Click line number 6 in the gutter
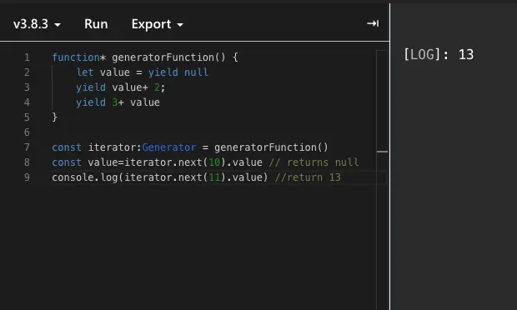The width and height of the screenshot is (517, 310). coord(27,132)
